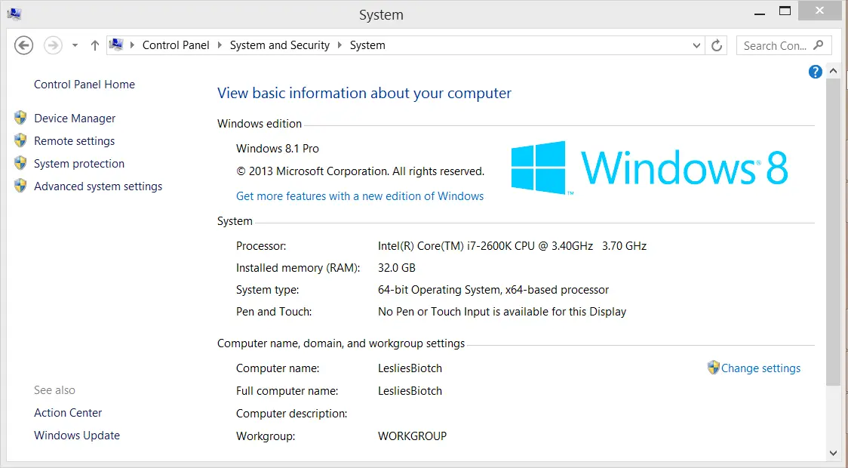
Task: Open the recent locations dropdown arrow
Action: (75, 45)
